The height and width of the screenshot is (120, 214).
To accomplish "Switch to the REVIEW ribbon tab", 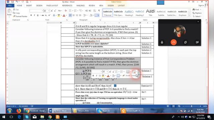I will [x=92, y=6].
